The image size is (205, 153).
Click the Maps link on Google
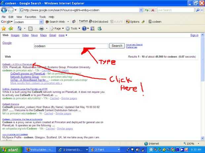43,35
